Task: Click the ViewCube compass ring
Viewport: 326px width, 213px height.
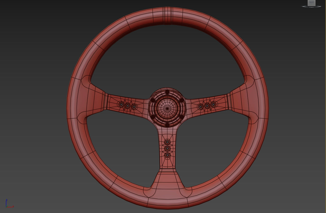Action: (x=311, y=6)
